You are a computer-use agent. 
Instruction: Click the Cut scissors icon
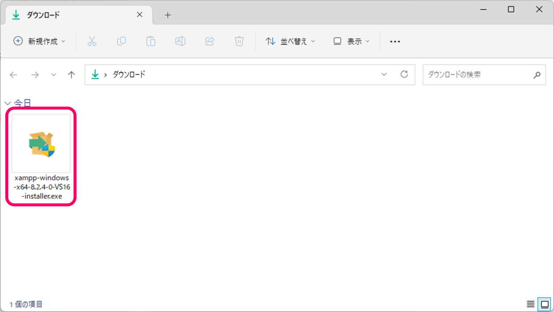92,41
